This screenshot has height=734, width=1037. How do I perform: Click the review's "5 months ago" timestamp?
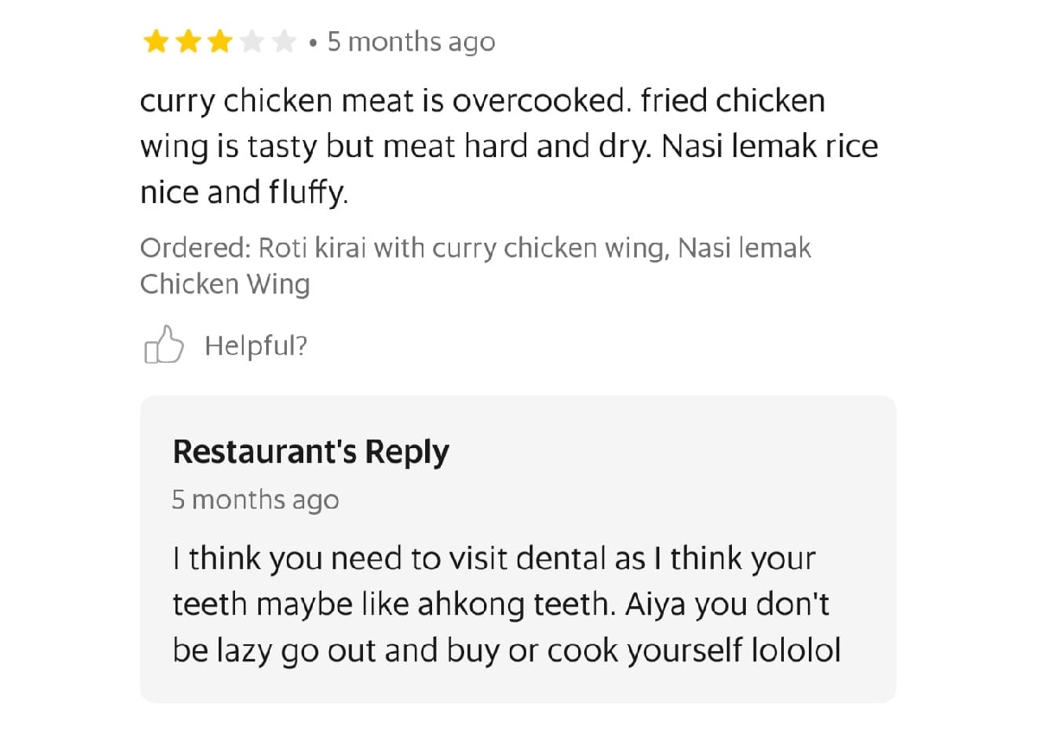tap(410, 41)
